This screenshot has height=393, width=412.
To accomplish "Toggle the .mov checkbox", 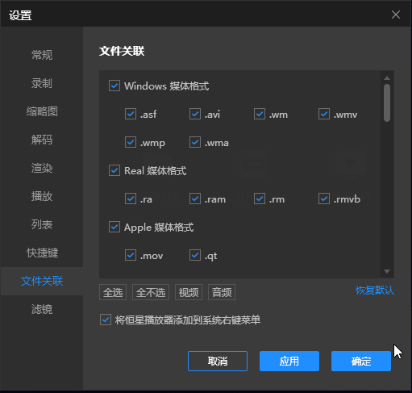I will point(131,255).
